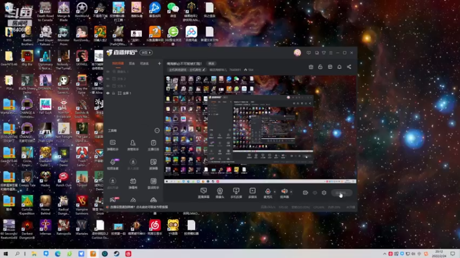460x258 pixels.
Task: Click the lock icon above preview
Action: pos(320,67)
